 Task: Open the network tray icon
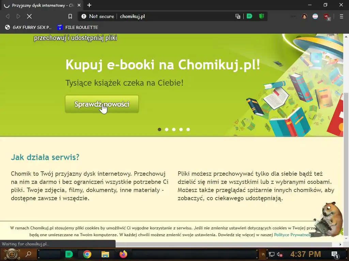[x=271, y=254]
